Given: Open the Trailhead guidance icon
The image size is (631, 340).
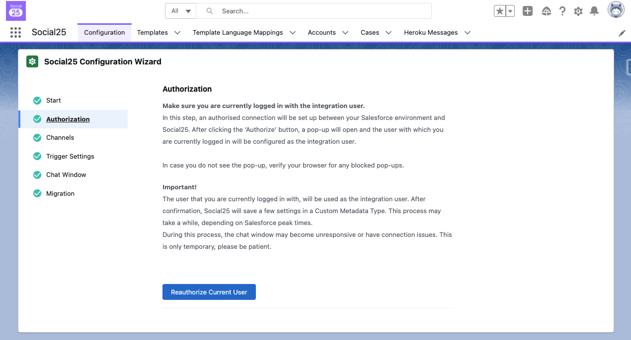Looking at the screenshot, I should click(x=546, y=11).
